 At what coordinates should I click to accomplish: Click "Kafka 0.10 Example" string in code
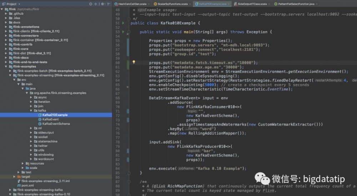point(219,169)
